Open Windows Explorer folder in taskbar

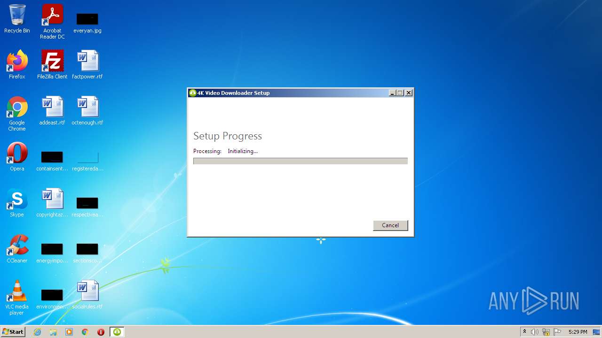tap(53, 332)
